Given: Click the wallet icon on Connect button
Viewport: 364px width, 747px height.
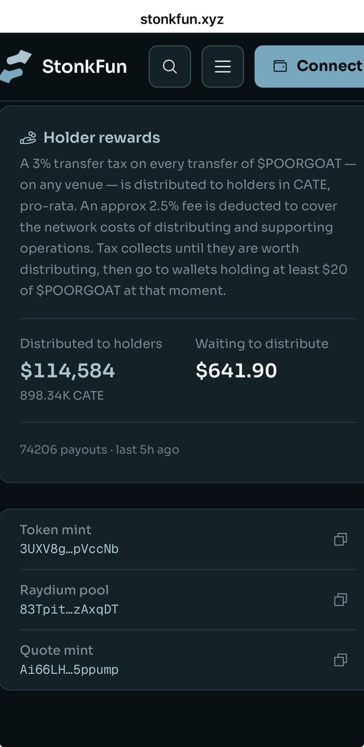Looking at the screenshot, I should pos(281,66).
